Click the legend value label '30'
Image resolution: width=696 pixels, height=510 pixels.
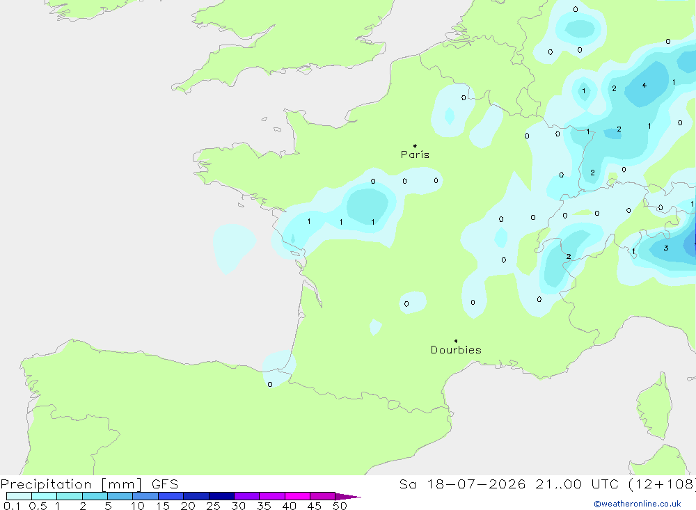click(x=238, y=506)
